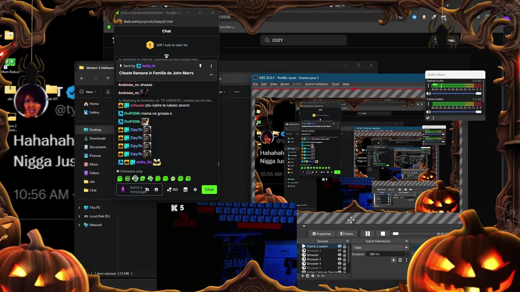Click the Chat send button
Screen dimensions: 520x292
pyautogui.click(x=209, y=189)
